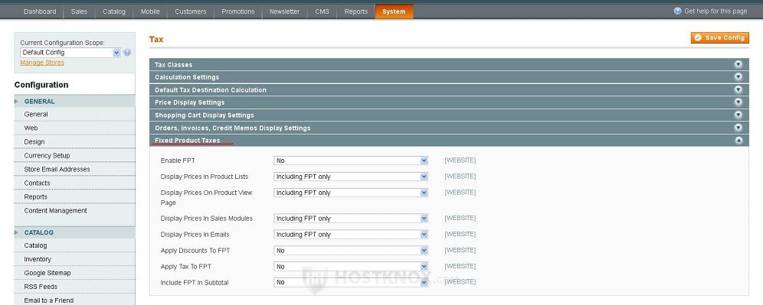
Task: Open Current Configuration Scope dropdown
Action: (70, 53)
